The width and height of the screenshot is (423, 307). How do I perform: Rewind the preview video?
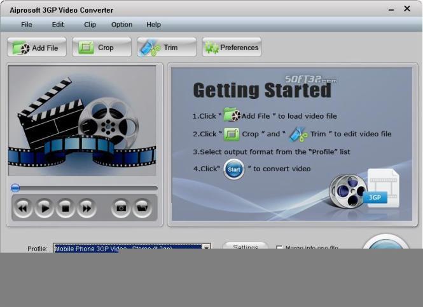[23, 208]
